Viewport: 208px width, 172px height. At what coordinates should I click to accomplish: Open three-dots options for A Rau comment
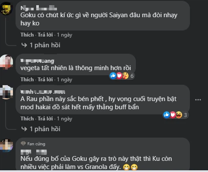pyautogui.click(x=198, y=100)
